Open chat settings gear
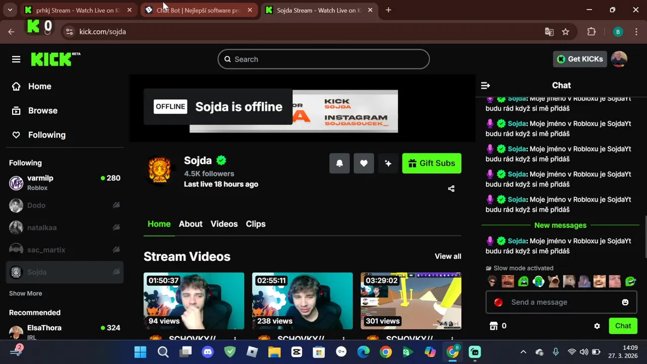Screen dimensions: 647x364 [x=597, y=326]
